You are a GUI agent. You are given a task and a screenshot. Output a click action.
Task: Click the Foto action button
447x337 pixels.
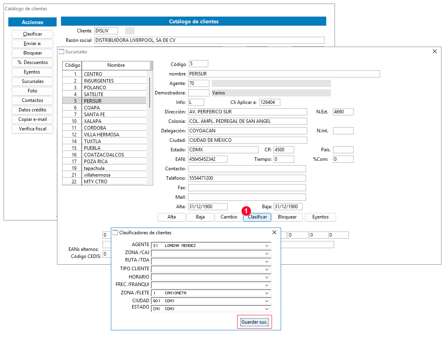(32, 91)
